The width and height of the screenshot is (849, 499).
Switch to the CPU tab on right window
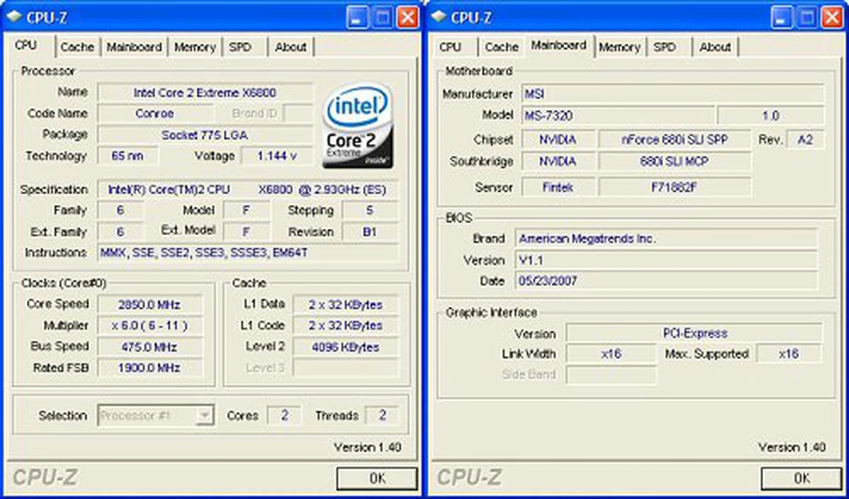coord(452,46)
